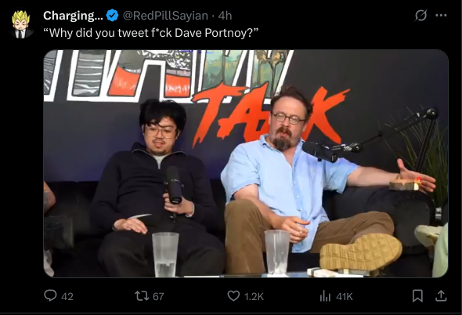Repost the tweet using the retweet arrows icon
The image size is (462, 315).
[142, 296]
